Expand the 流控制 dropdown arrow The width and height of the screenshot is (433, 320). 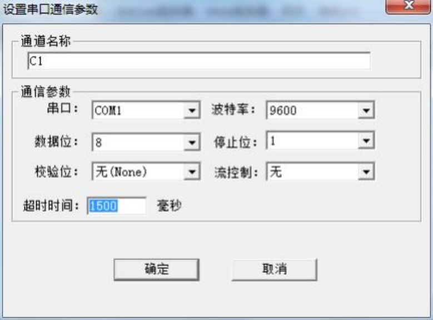click(366, 172)
